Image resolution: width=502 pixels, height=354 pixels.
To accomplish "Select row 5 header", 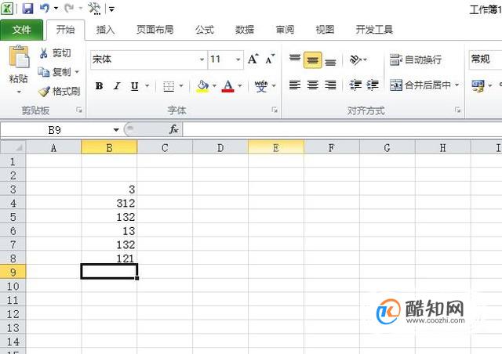I will pyautogui.click(x=13, y=217).
